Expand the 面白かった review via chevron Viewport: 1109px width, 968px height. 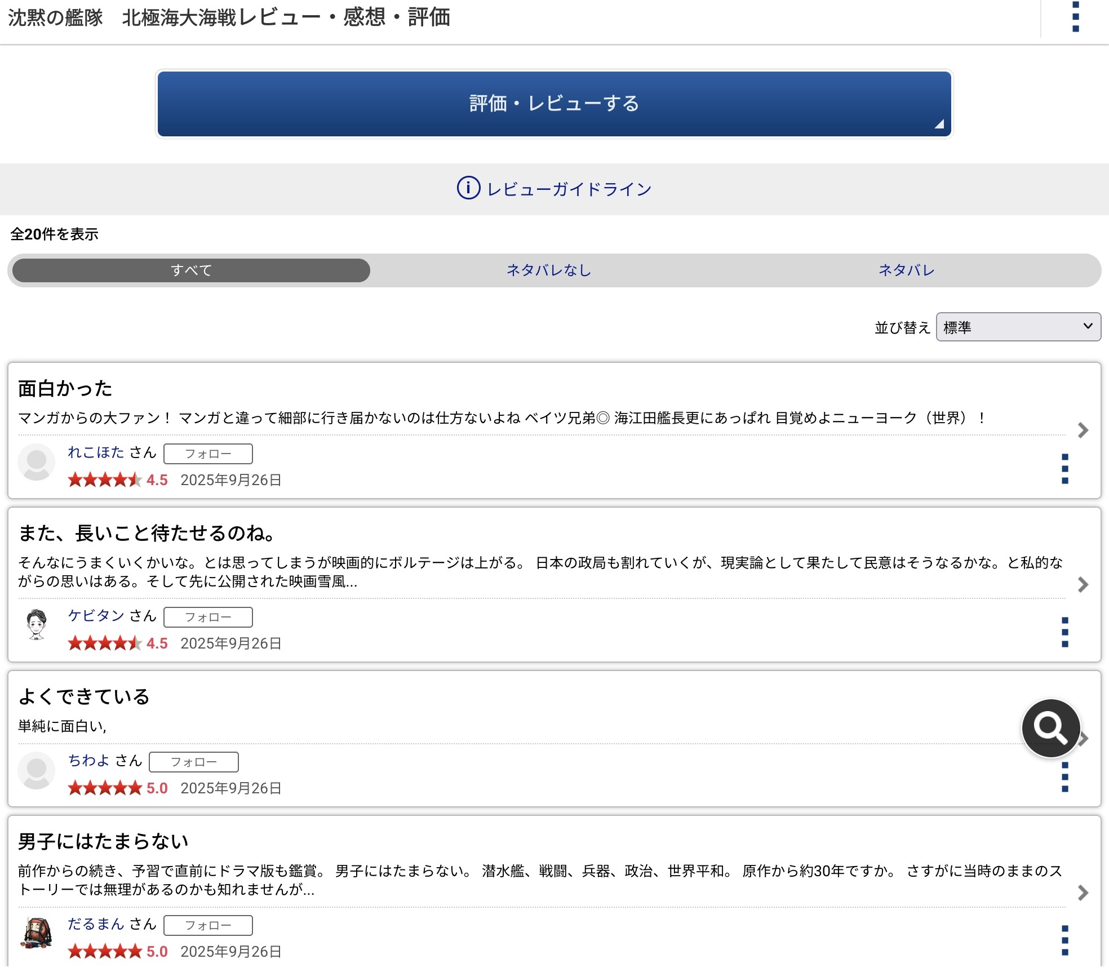coord(1083,430)
